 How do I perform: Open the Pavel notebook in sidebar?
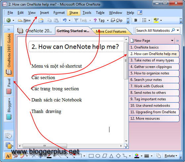(9, 87)
